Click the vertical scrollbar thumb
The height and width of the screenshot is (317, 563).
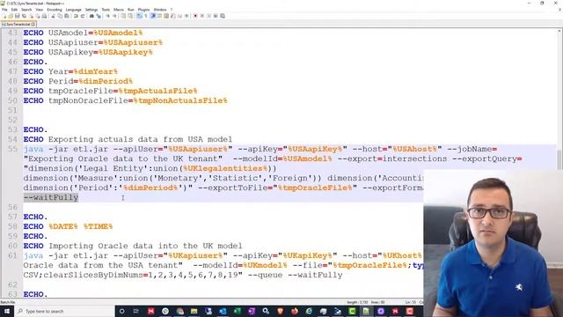(559, 159)
